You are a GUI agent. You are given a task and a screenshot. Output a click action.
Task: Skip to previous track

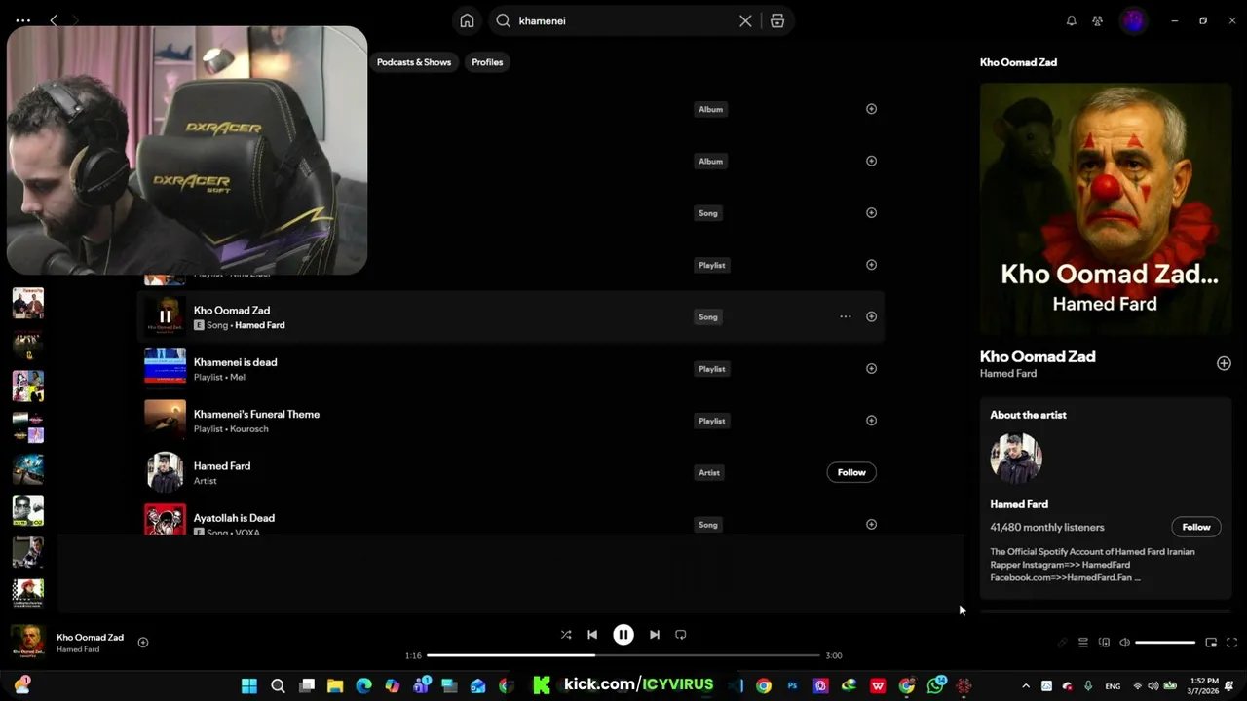point(592,635)
